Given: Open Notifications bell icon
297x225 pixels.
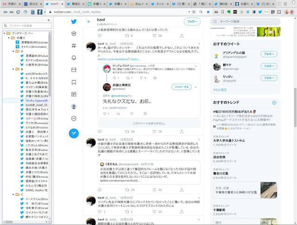Looking at the screenshot, I should 74,57.
